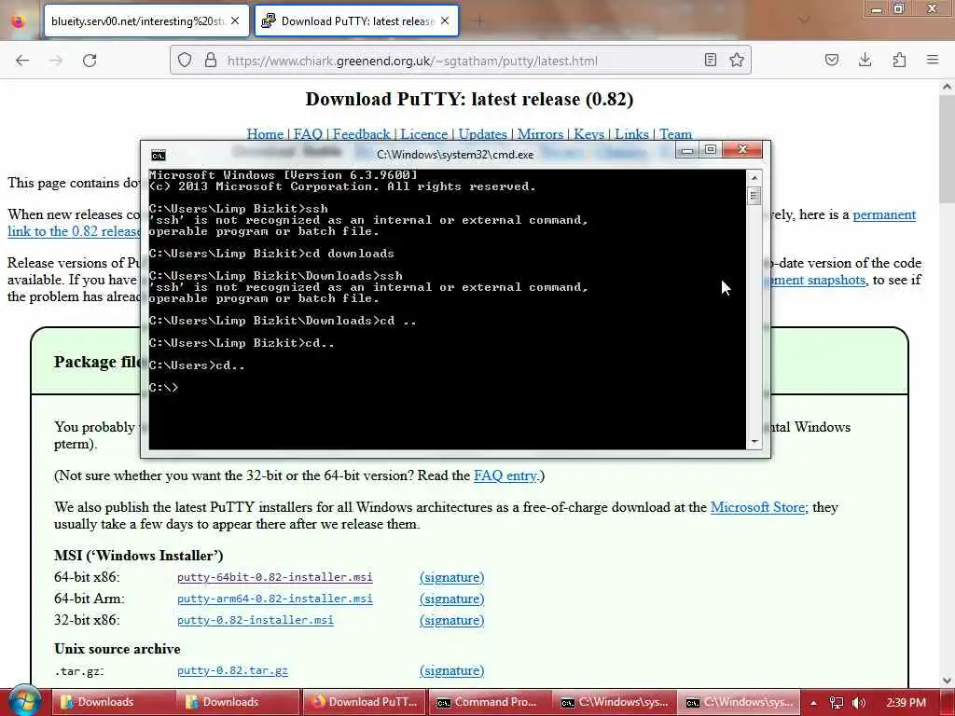Reload the page with the refresh icon
955x716 pixels.
tap(90, 61)
